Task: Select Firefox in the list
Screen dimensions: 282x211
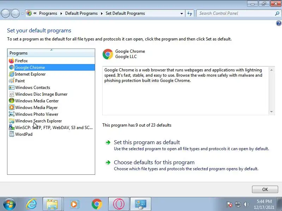Action: click(x=22, y=61)
